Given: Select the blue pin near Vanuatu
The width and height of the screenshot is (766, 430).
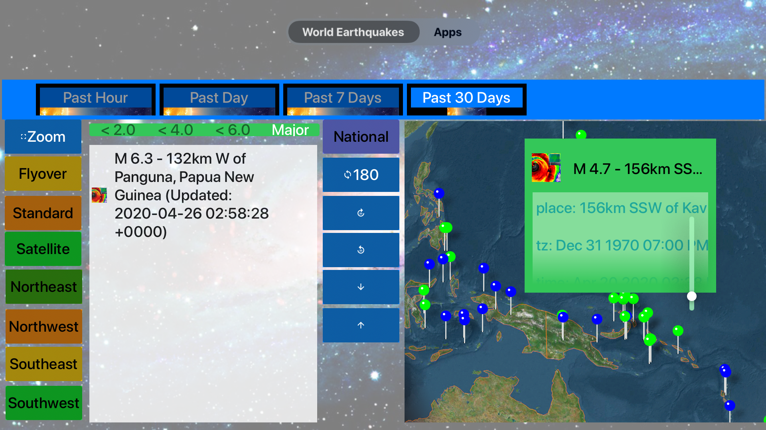Looking at the screenshot, I should coord(730,405).
